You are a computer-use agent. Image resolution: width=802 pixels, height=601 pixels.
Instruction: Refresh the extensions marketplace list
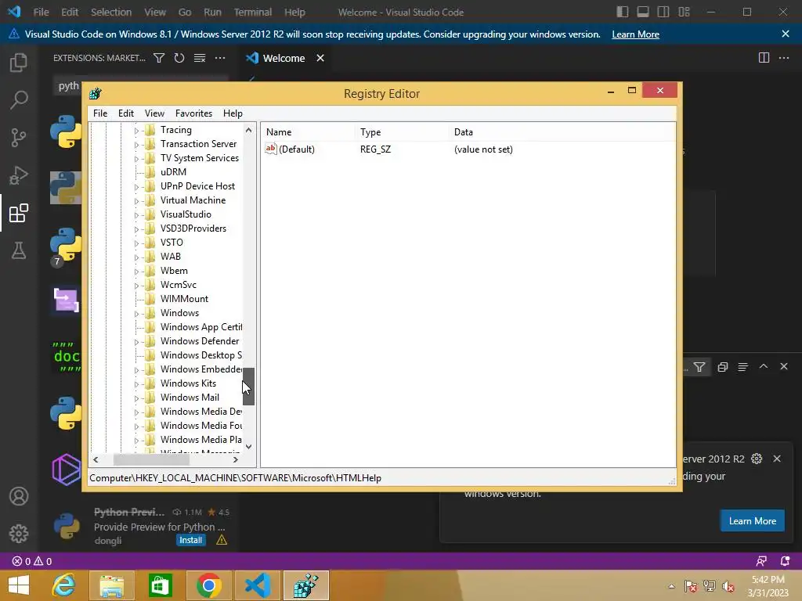point(179,58)
